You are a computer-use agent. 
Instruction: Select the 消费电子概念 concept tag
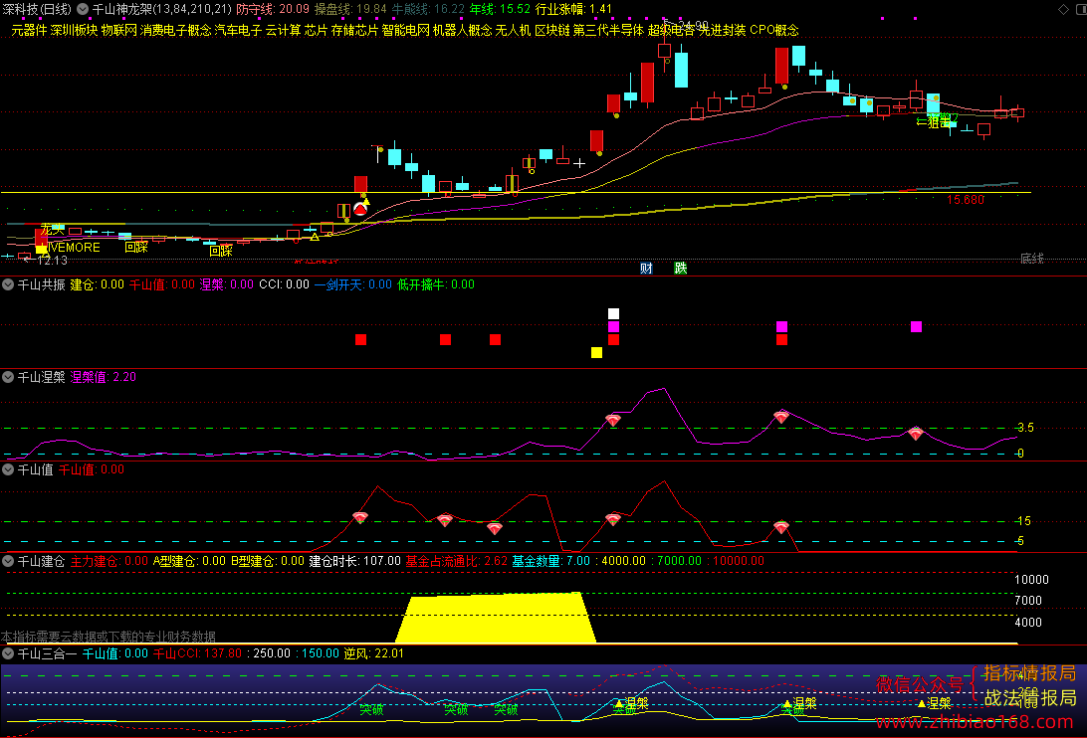(175, 31)
